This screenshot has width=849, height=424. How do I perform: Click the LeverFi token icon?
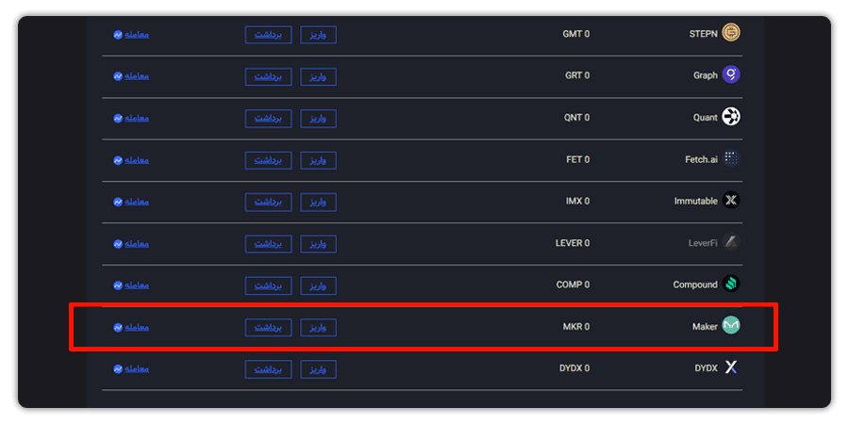(731, 242)
